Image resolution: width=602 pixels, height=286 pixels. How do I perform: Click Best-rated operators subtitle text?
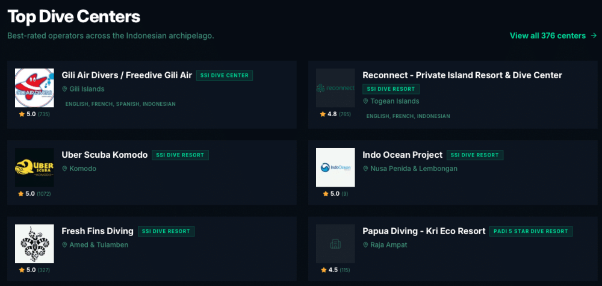(111, 36)
